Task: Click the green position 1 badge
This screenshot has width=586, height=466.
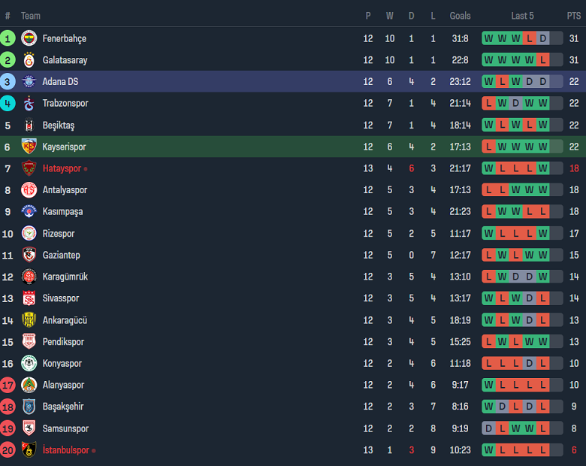Action: click(8, 38)
